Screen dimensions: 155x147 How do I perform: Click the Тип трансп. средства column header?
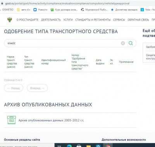pyautogui.click(x=29, y=62)
